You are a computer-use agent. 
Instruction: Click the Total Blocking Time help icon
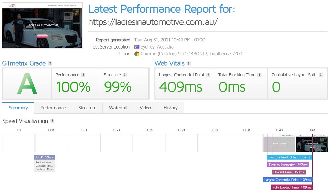(260, 75)
